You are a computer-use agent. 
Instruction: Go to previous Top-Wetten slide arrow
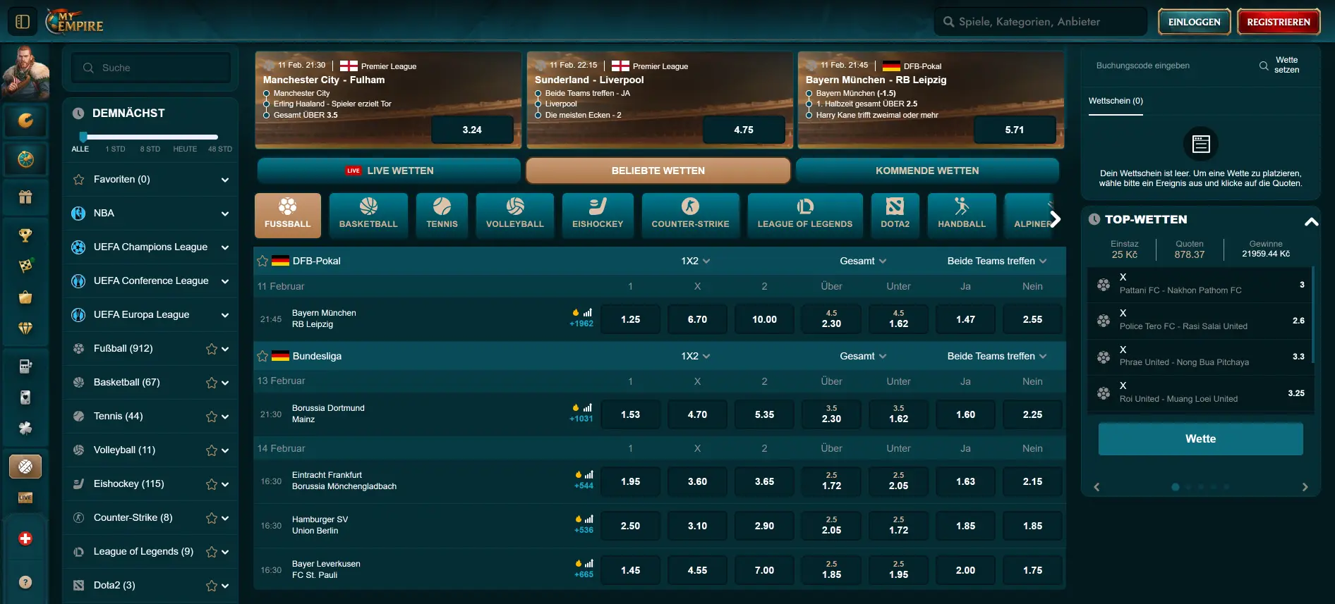click(x=1097, y=487)
